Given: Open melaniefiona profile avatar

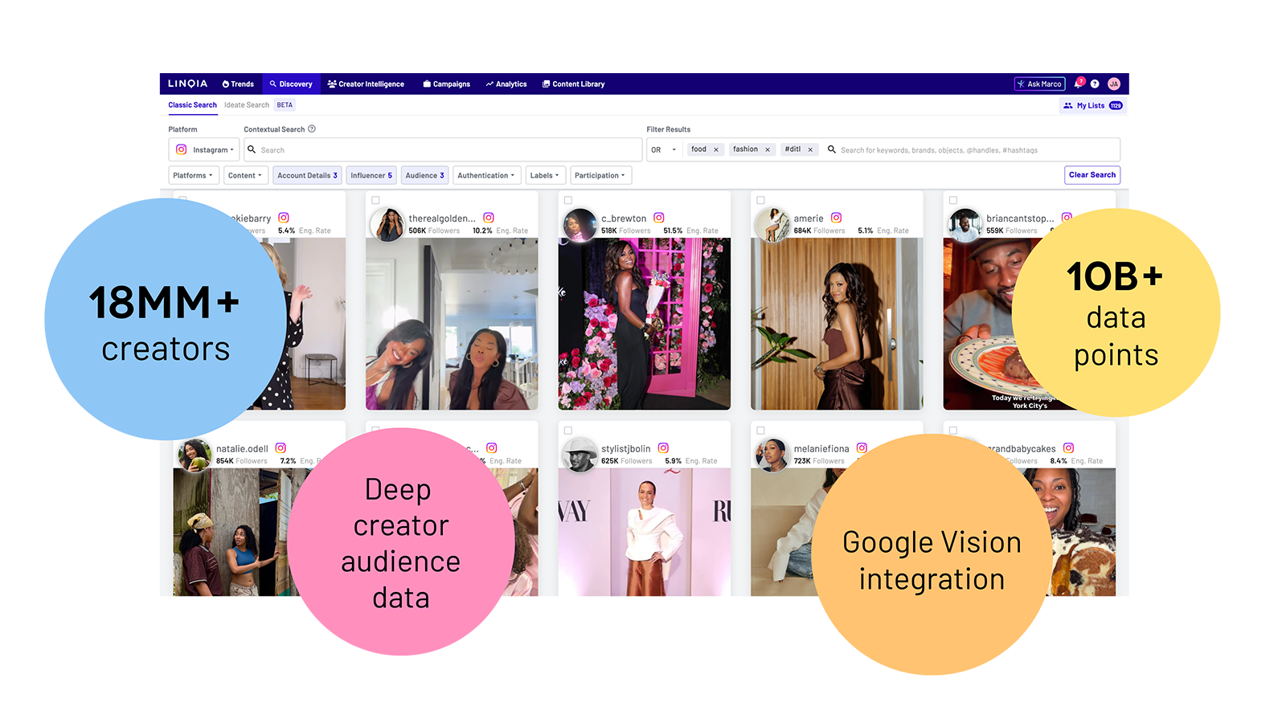Looking at the screenshot, I should tap(772, 455).
